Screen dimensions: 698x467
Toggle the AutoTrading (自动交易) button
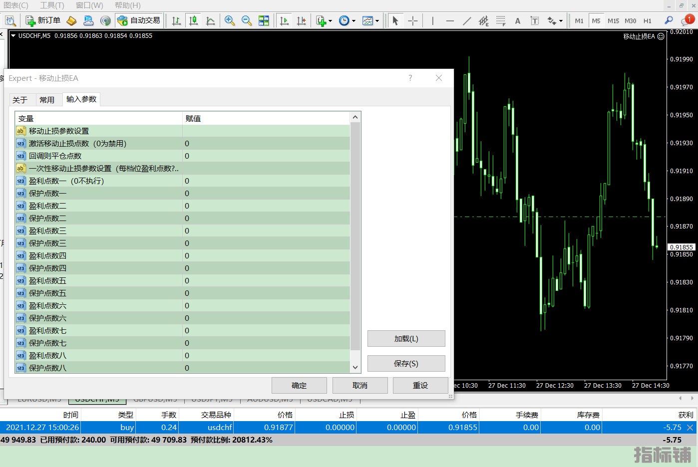point(139,20)
